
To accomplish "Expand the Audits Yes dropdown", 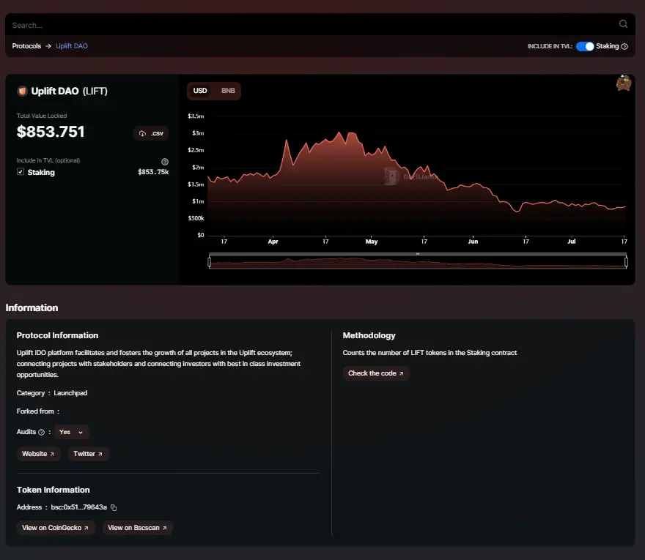I will [x=72, y=432].
